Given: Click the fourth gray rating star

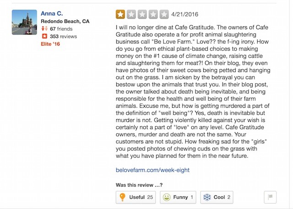Looking at the screenshot, I should 153,14.
